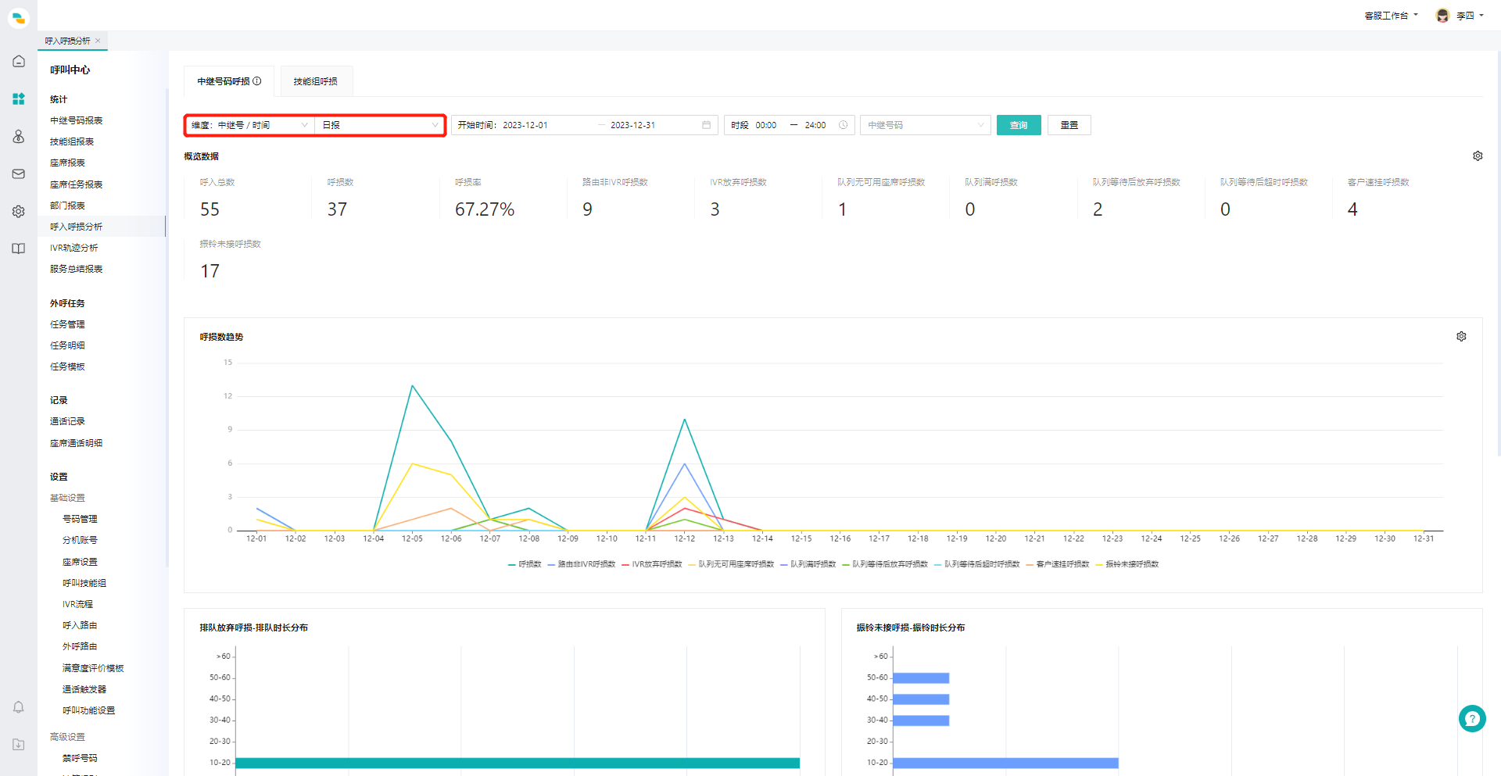Viewport: 1501px width, 776px height.
Task: Open the calendar icon in date range field
Action: (706, 125)
